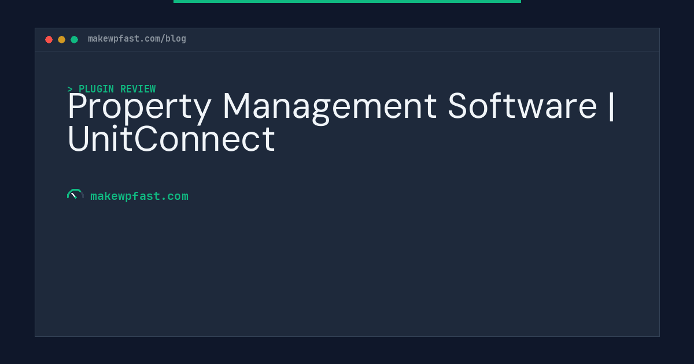
Task: Click the PLUGIN REVIEW category label
Action: pos(112,89)
